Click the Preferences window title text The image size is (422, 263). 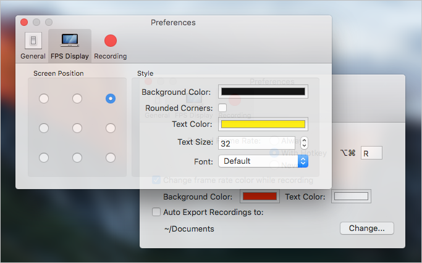[173, 23]
